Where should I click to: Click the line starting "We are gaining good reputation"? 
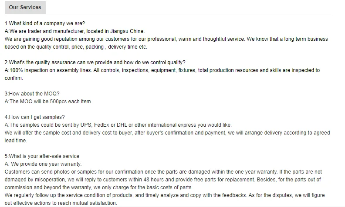[x=166, y=39]
